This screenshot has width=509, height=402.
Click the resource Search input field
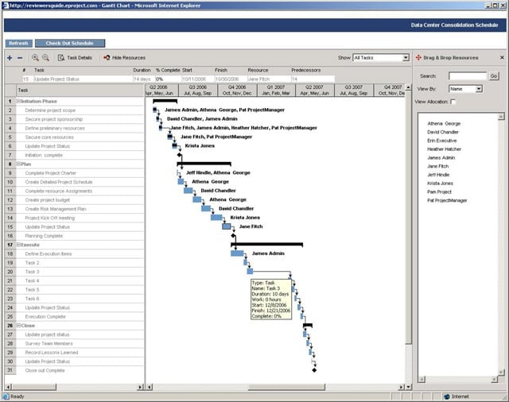tap(468, 76)
